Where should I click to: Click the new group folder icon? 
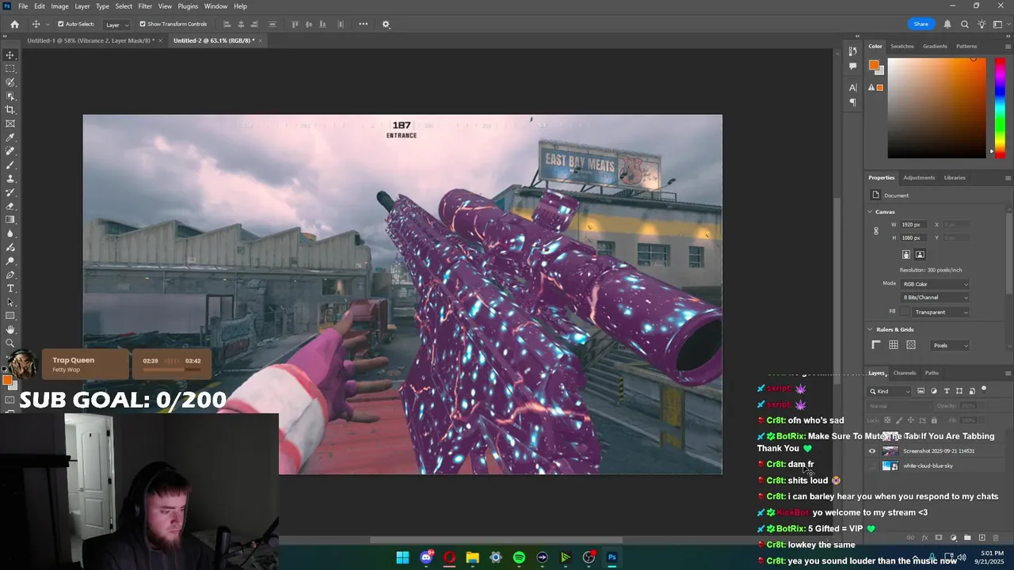(x=967, y=538)
